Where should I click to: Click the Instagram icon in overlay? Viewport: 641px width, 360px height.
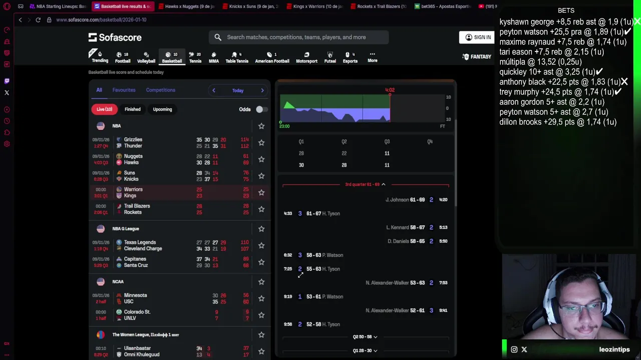tap(514, 349)
